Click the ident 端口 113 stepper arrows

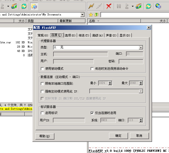pos(141,120)
